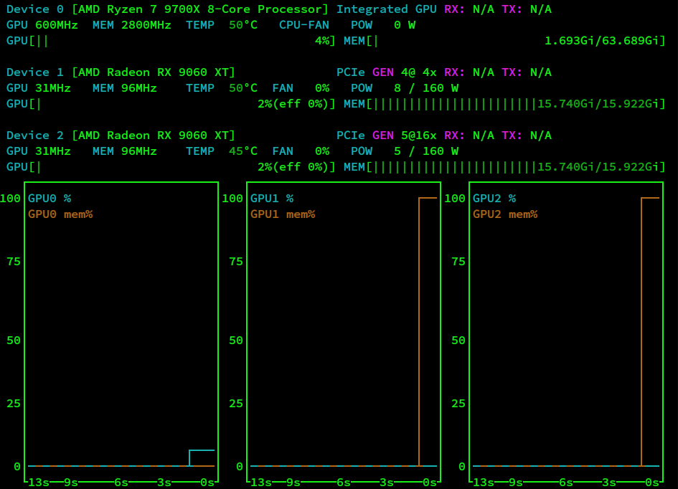Viewport: 678px width, 489px height.
Task: Click Device 2 'GPU 31MHz' value
Action: tap(39, 151)
